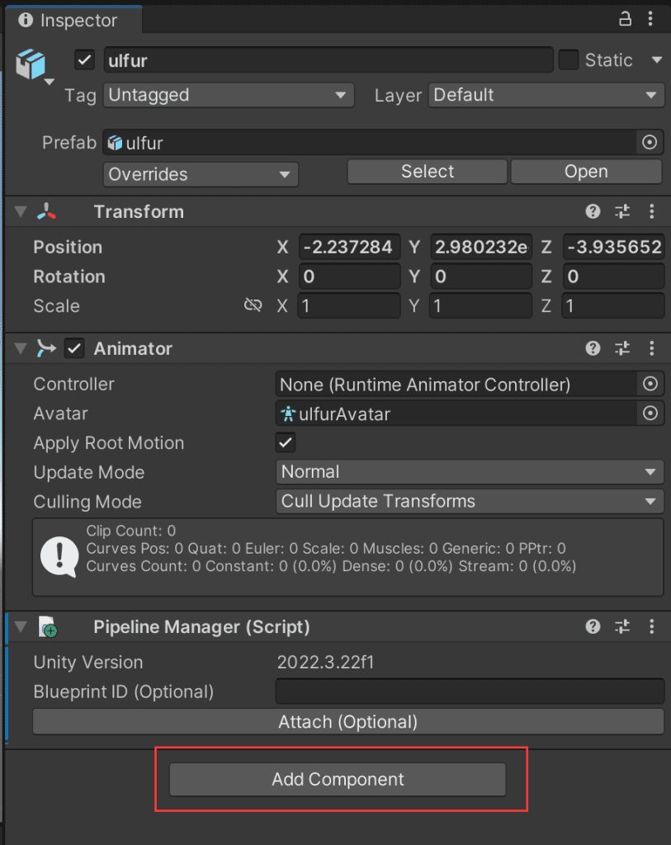Click object picker next to Controller field
Image resolution: width=671 pixels, height=845 pixels.
pos(650,384)
